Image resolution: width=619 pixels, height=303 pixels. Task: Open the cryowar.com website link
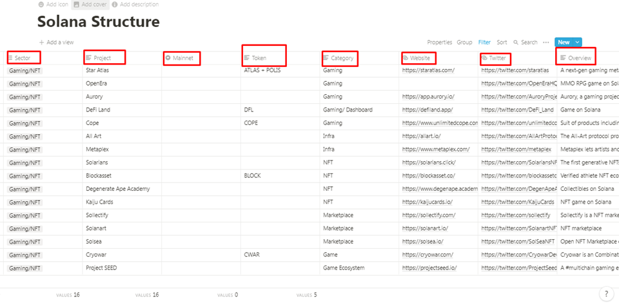click(427, 255)
